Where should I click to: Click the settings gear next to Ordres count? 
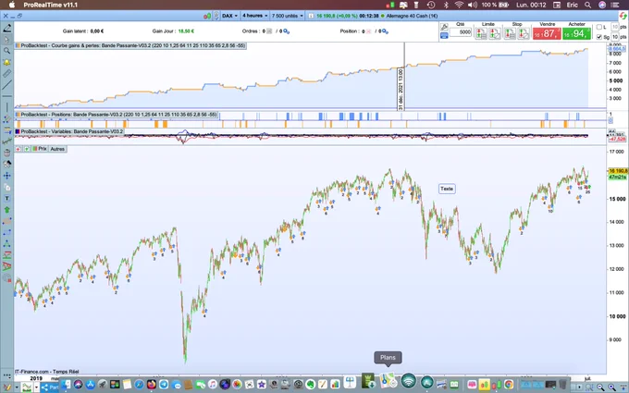coord(287,31)
